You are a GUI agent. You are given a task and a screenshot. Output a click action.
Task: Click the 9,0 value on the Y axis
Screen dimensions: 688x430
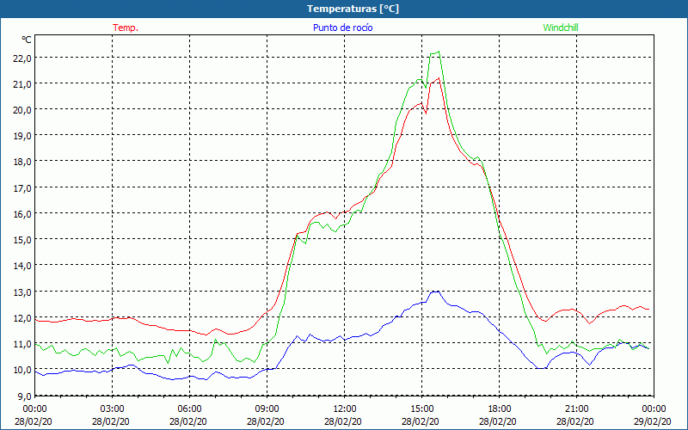(x=24, y=396)
